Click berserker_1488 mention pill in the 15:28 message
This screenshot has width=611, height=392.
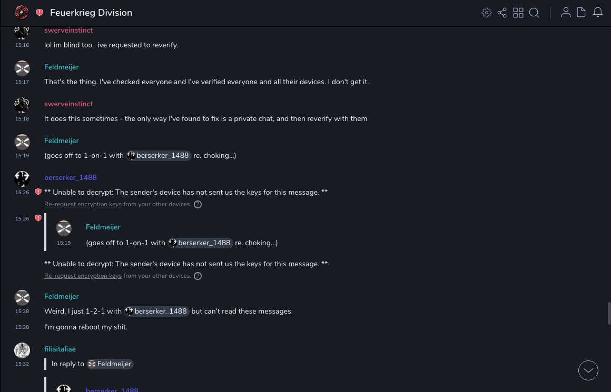pos(156,311)
